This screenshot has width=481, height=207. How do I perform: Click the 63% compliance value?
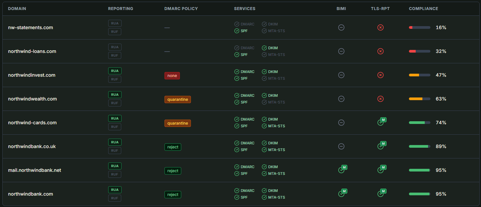coord(441,99)
